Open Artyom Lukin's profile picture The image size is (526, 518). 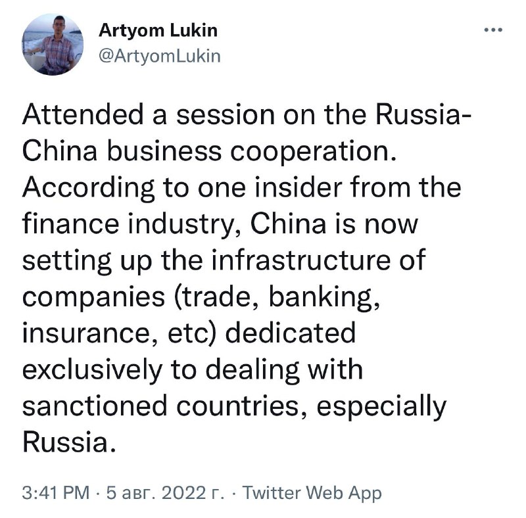pyautogui.click(x=53, y=44)
